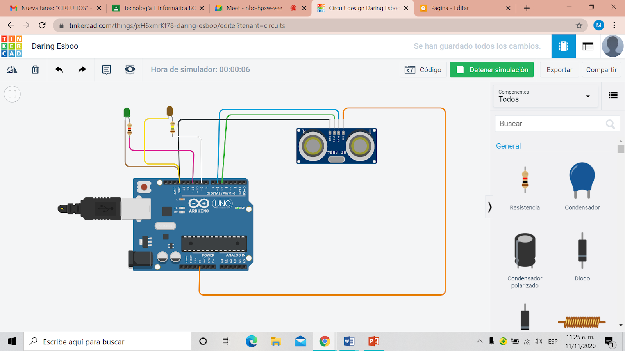Toggle notes visibility eye icon
Image resolution: width=625 pixels, height=351 pixels.
[130, 70]
